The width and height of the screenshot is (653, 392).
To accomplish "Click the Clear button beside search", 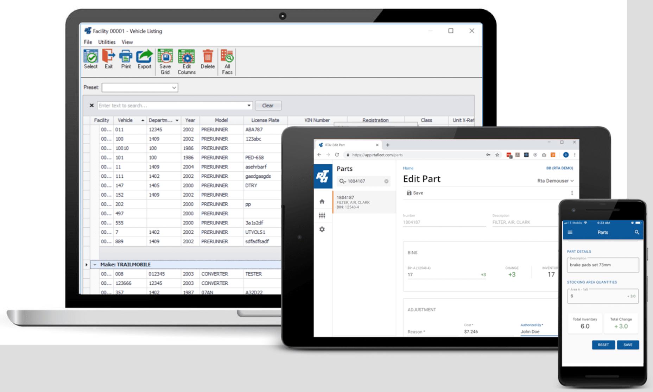I will (x=268, y=106).
